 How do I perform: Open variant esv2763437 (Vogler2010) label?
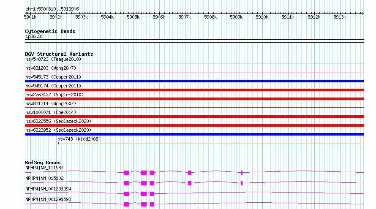pos(54,95)
